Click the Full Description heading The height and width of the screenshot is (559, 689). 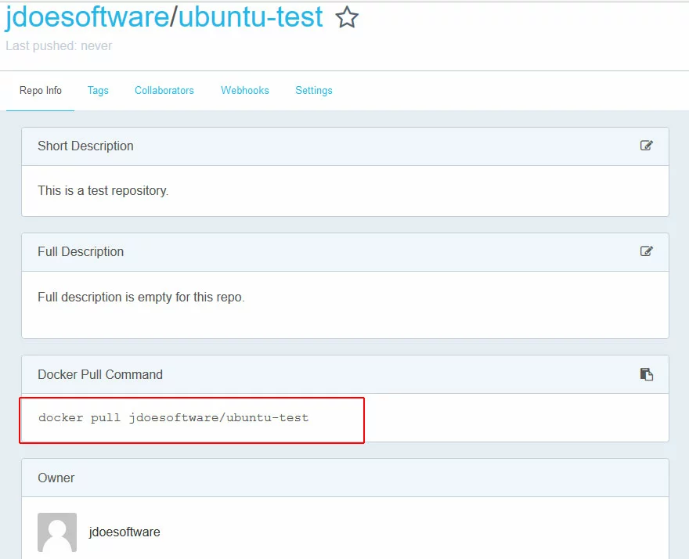click(81, 252)
